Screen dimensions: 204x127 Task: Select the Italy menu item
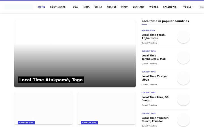click(124, 7)
